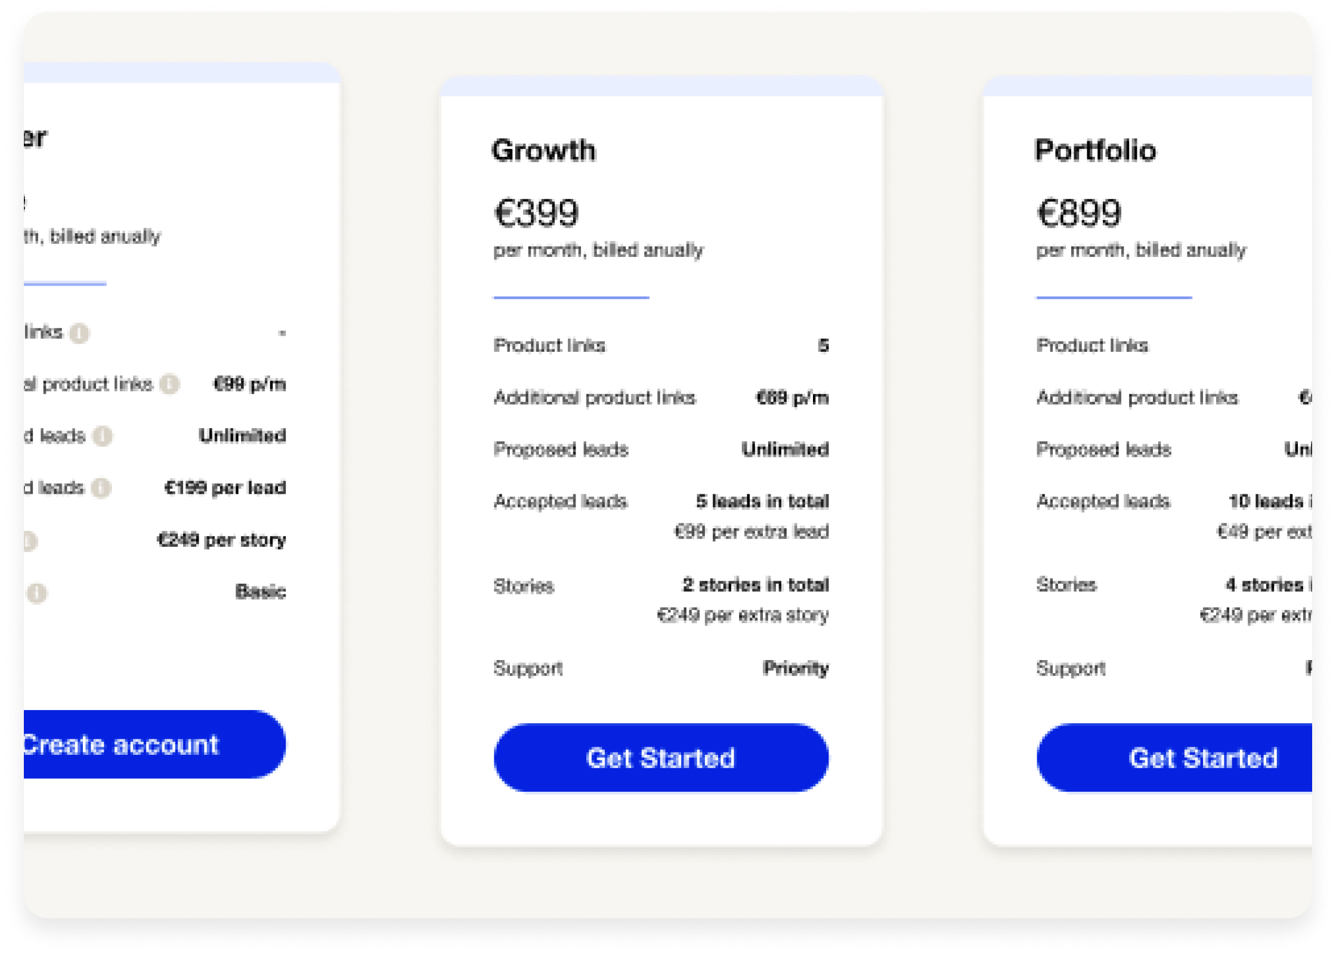Viewport: 1336px width, 954px height.
Task: Click the €899 price text
Action: click(x=1079, y=213)
